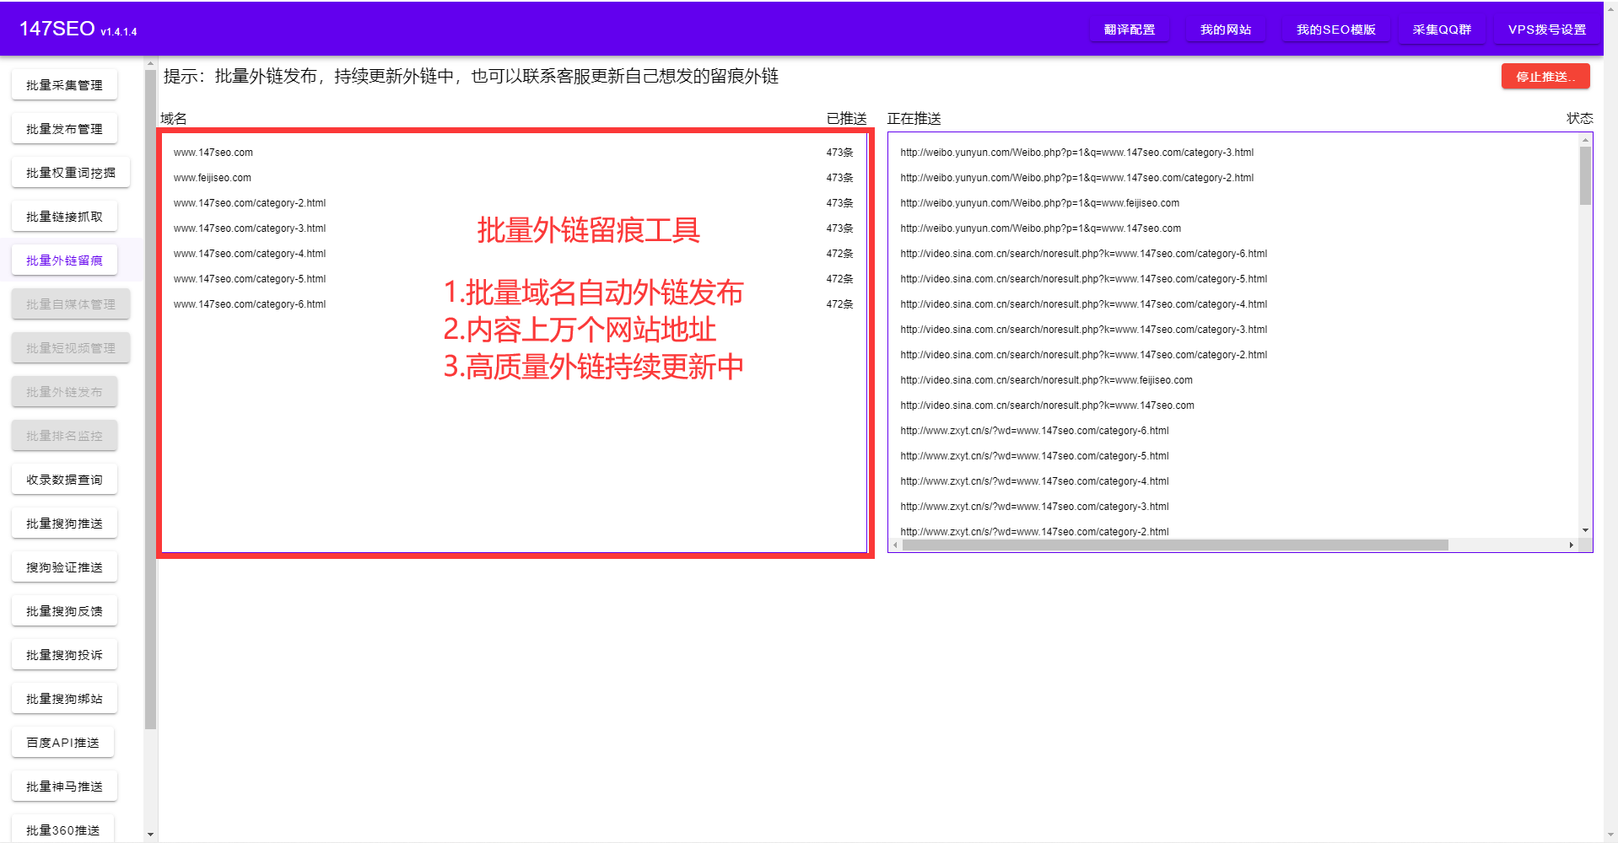Switch to 批量搜狗推送
The width and height of the screenshot is (1618, 843).
click(x=64, y=523)
